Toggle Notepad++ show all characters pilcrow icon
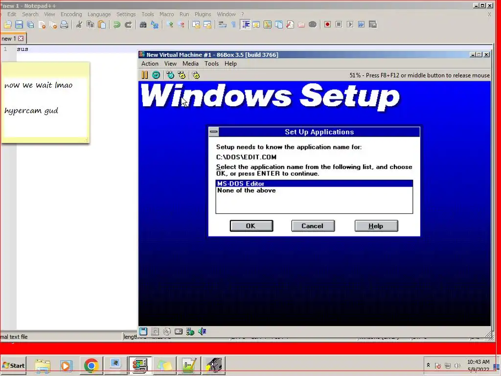 tap(233, 24)
